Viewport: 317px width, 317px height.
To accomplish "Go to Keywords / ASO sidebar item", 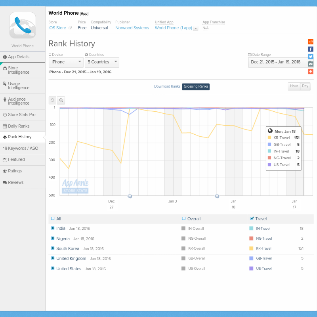I will pyautogui.click(x=23, y=148).
